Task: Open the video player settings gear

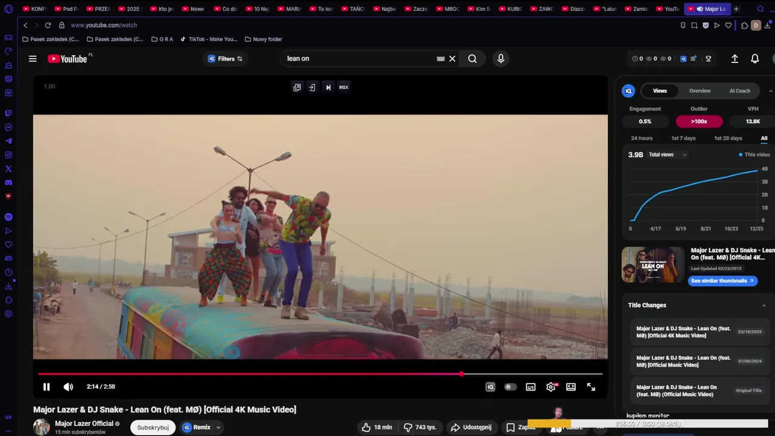Action: tap(551, 387)
